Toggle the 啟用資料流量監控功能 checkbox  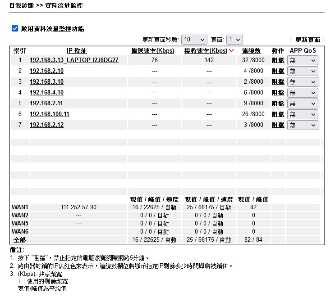pos(15,29)
